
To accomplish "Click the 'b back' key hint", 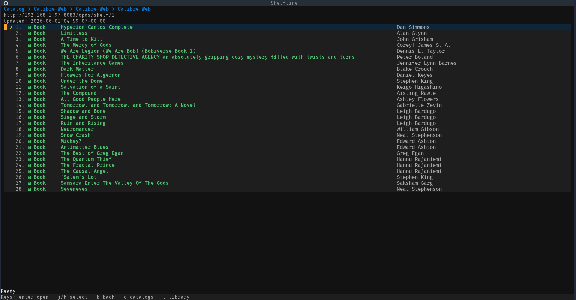I will 106,297.
